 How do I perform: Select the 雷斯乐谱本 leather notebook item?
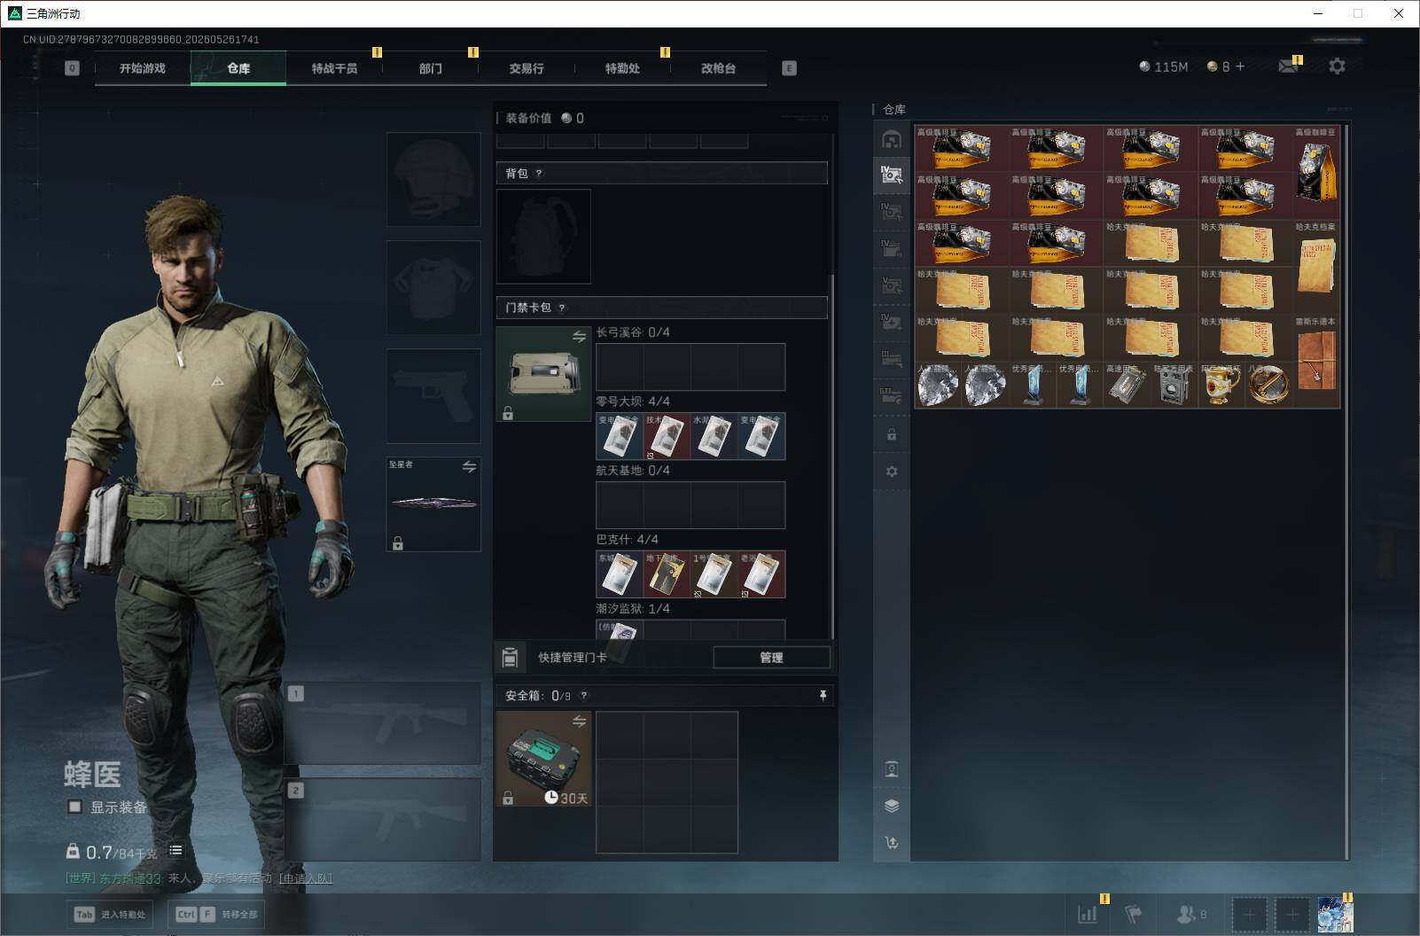pos(1316,363)
